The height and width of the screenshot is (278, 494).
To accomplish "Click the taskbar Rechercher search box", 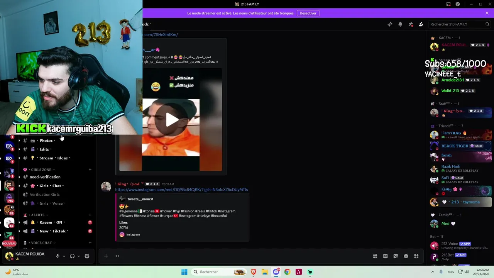I will pyautogui.click(x=219, y=272).
